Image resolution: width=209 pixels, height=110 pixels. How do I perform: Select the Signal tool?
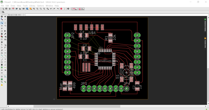pos(5,67)
